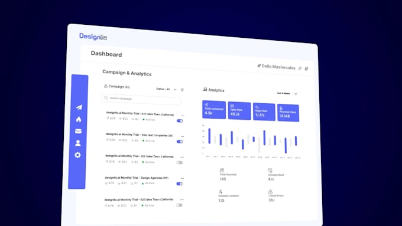Disable the Companies (UK) campaign toggle
Viewport: 402px width, 226px height.
click(180, 142)
